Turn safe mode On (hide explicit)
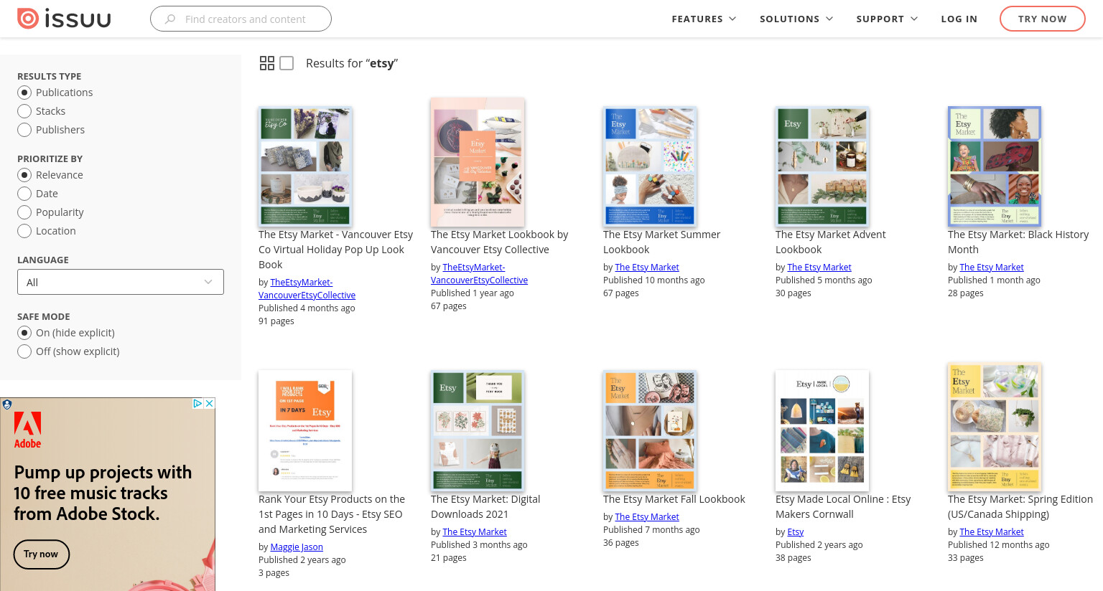Screen dimensions: 1103x591 point(24,333)
